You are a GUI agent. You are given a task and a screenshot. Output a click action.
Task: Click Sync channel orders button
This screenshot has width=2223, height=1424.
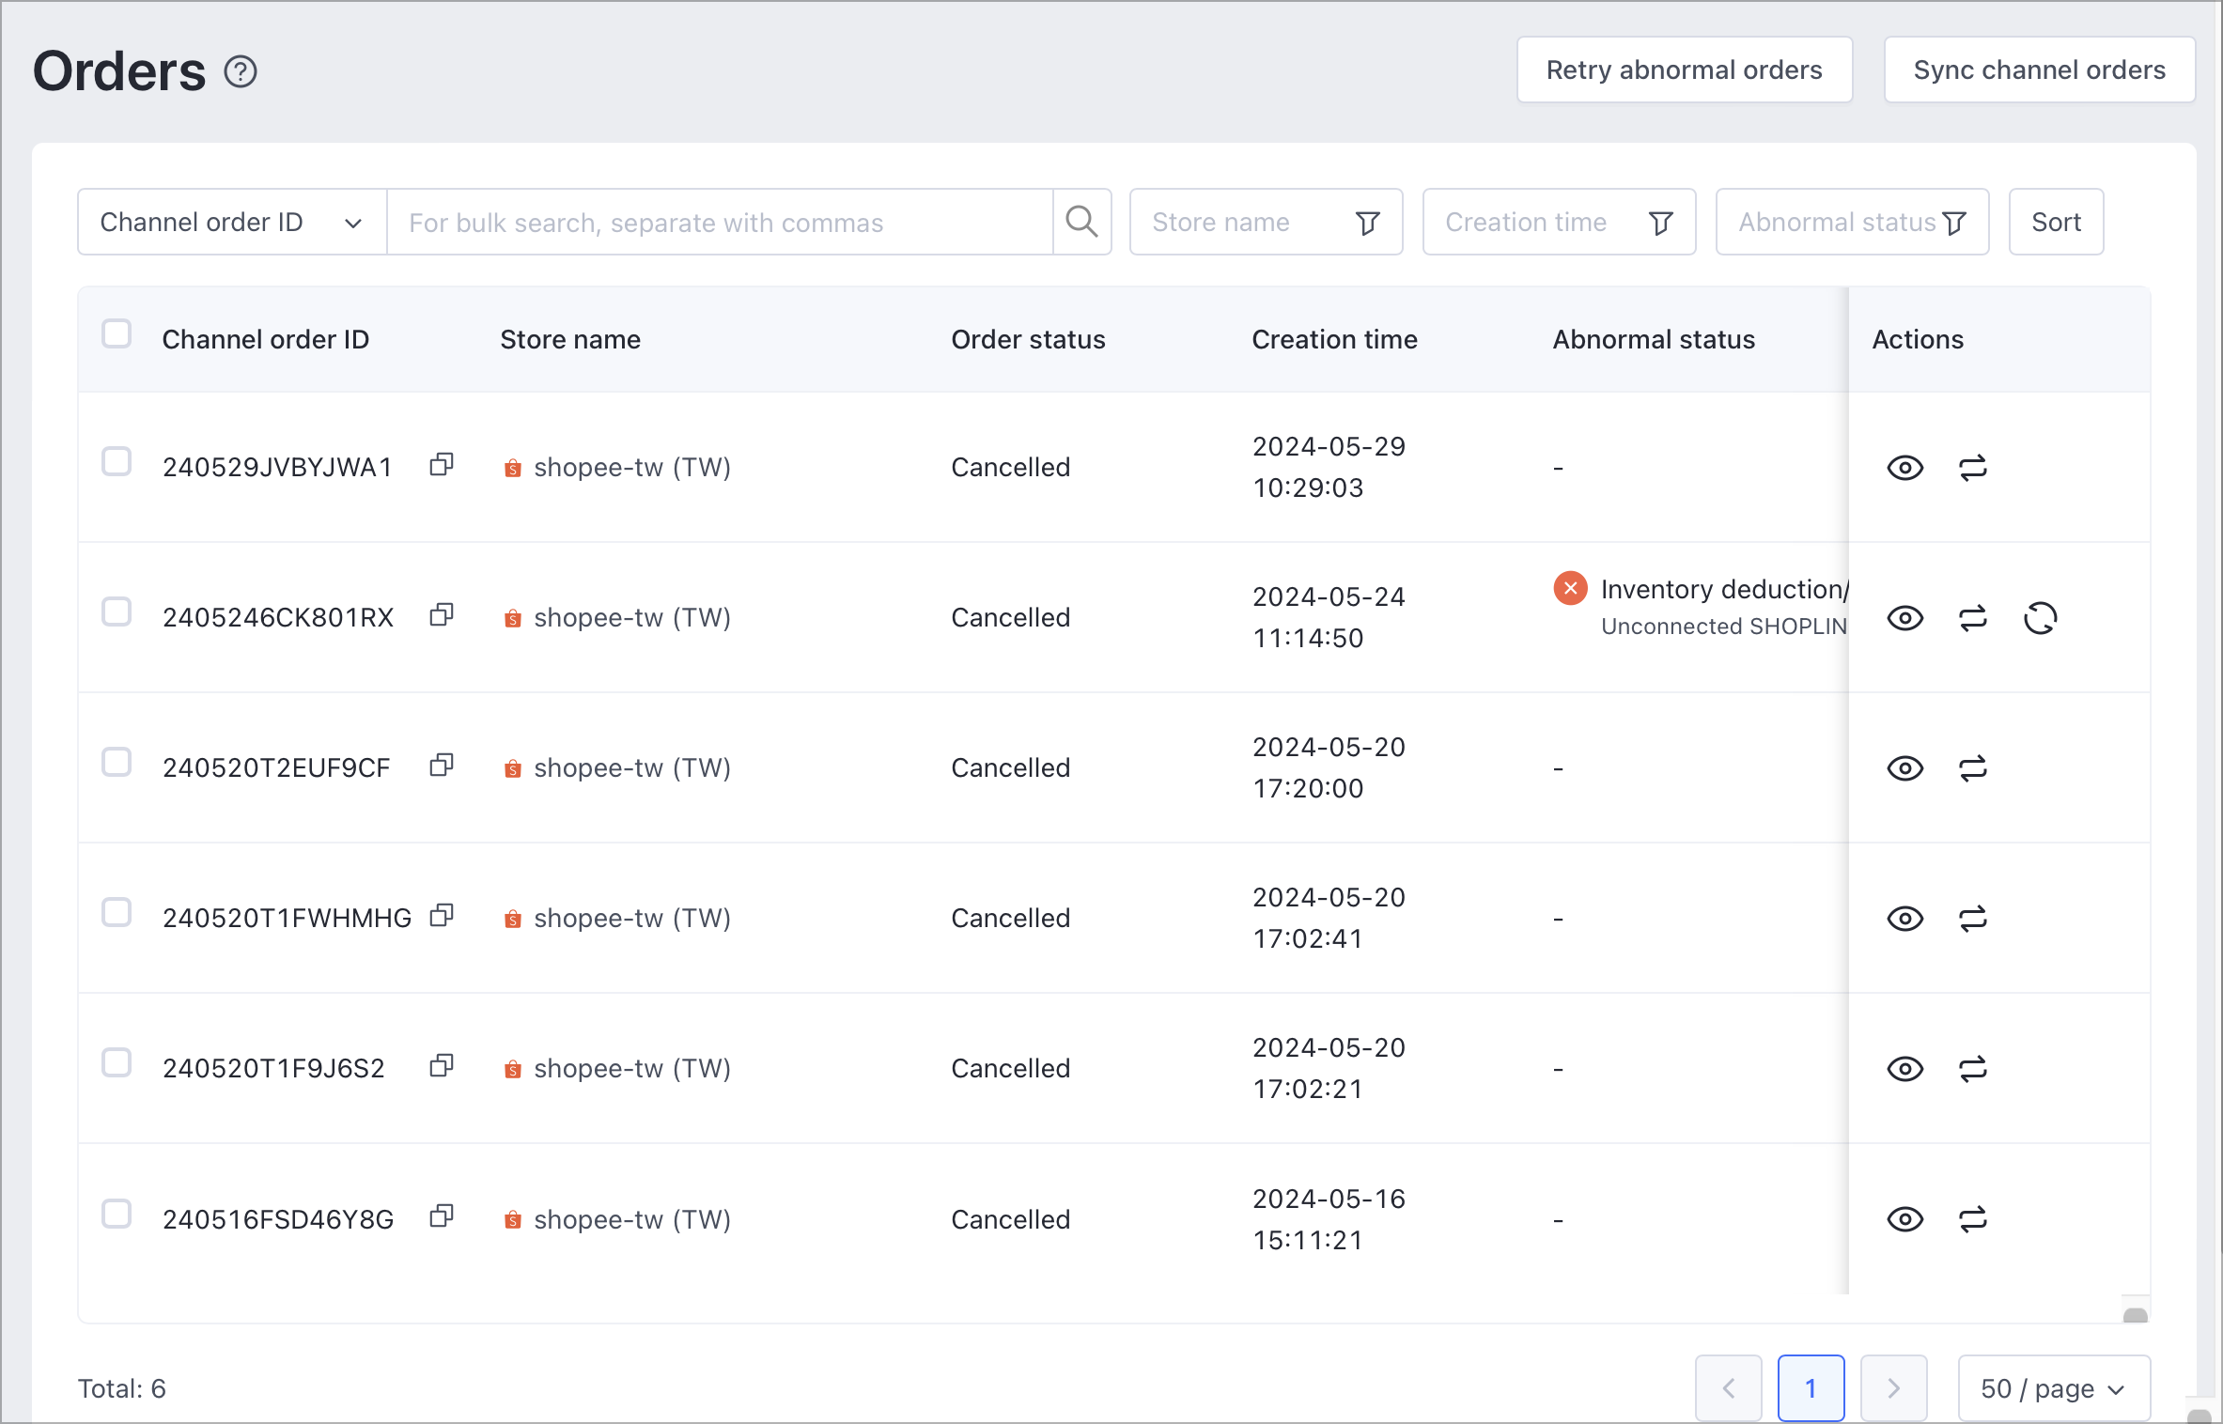(2040, 70)
